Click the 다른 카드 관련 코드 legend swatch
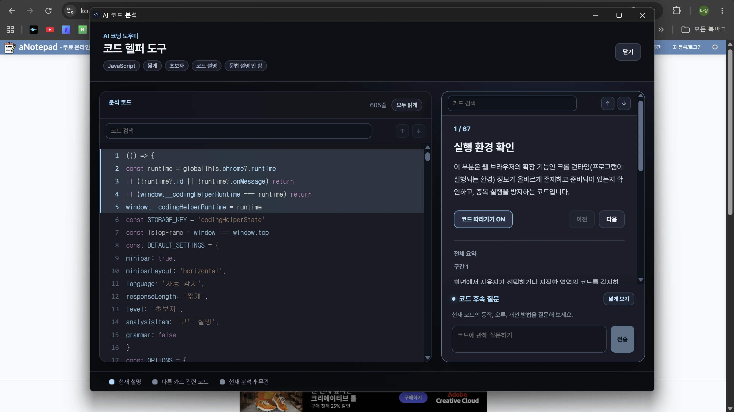The width and height of the screenshot is (734, 412). pyautogui.click(x=155, y=382)
